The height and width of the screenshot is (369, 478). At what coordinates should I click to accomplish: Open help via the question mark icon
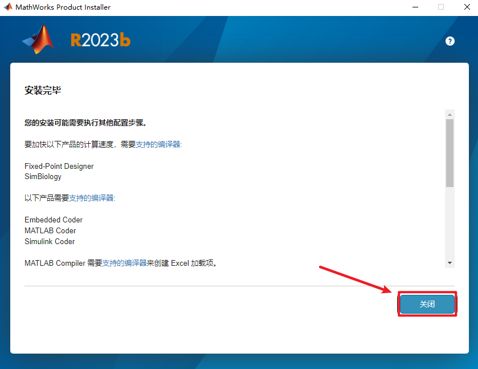(x=450, y=41)
